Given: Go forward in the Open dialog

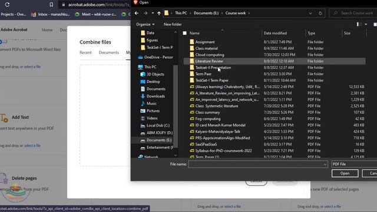Looking at the screenshot, I should point(145,13).
